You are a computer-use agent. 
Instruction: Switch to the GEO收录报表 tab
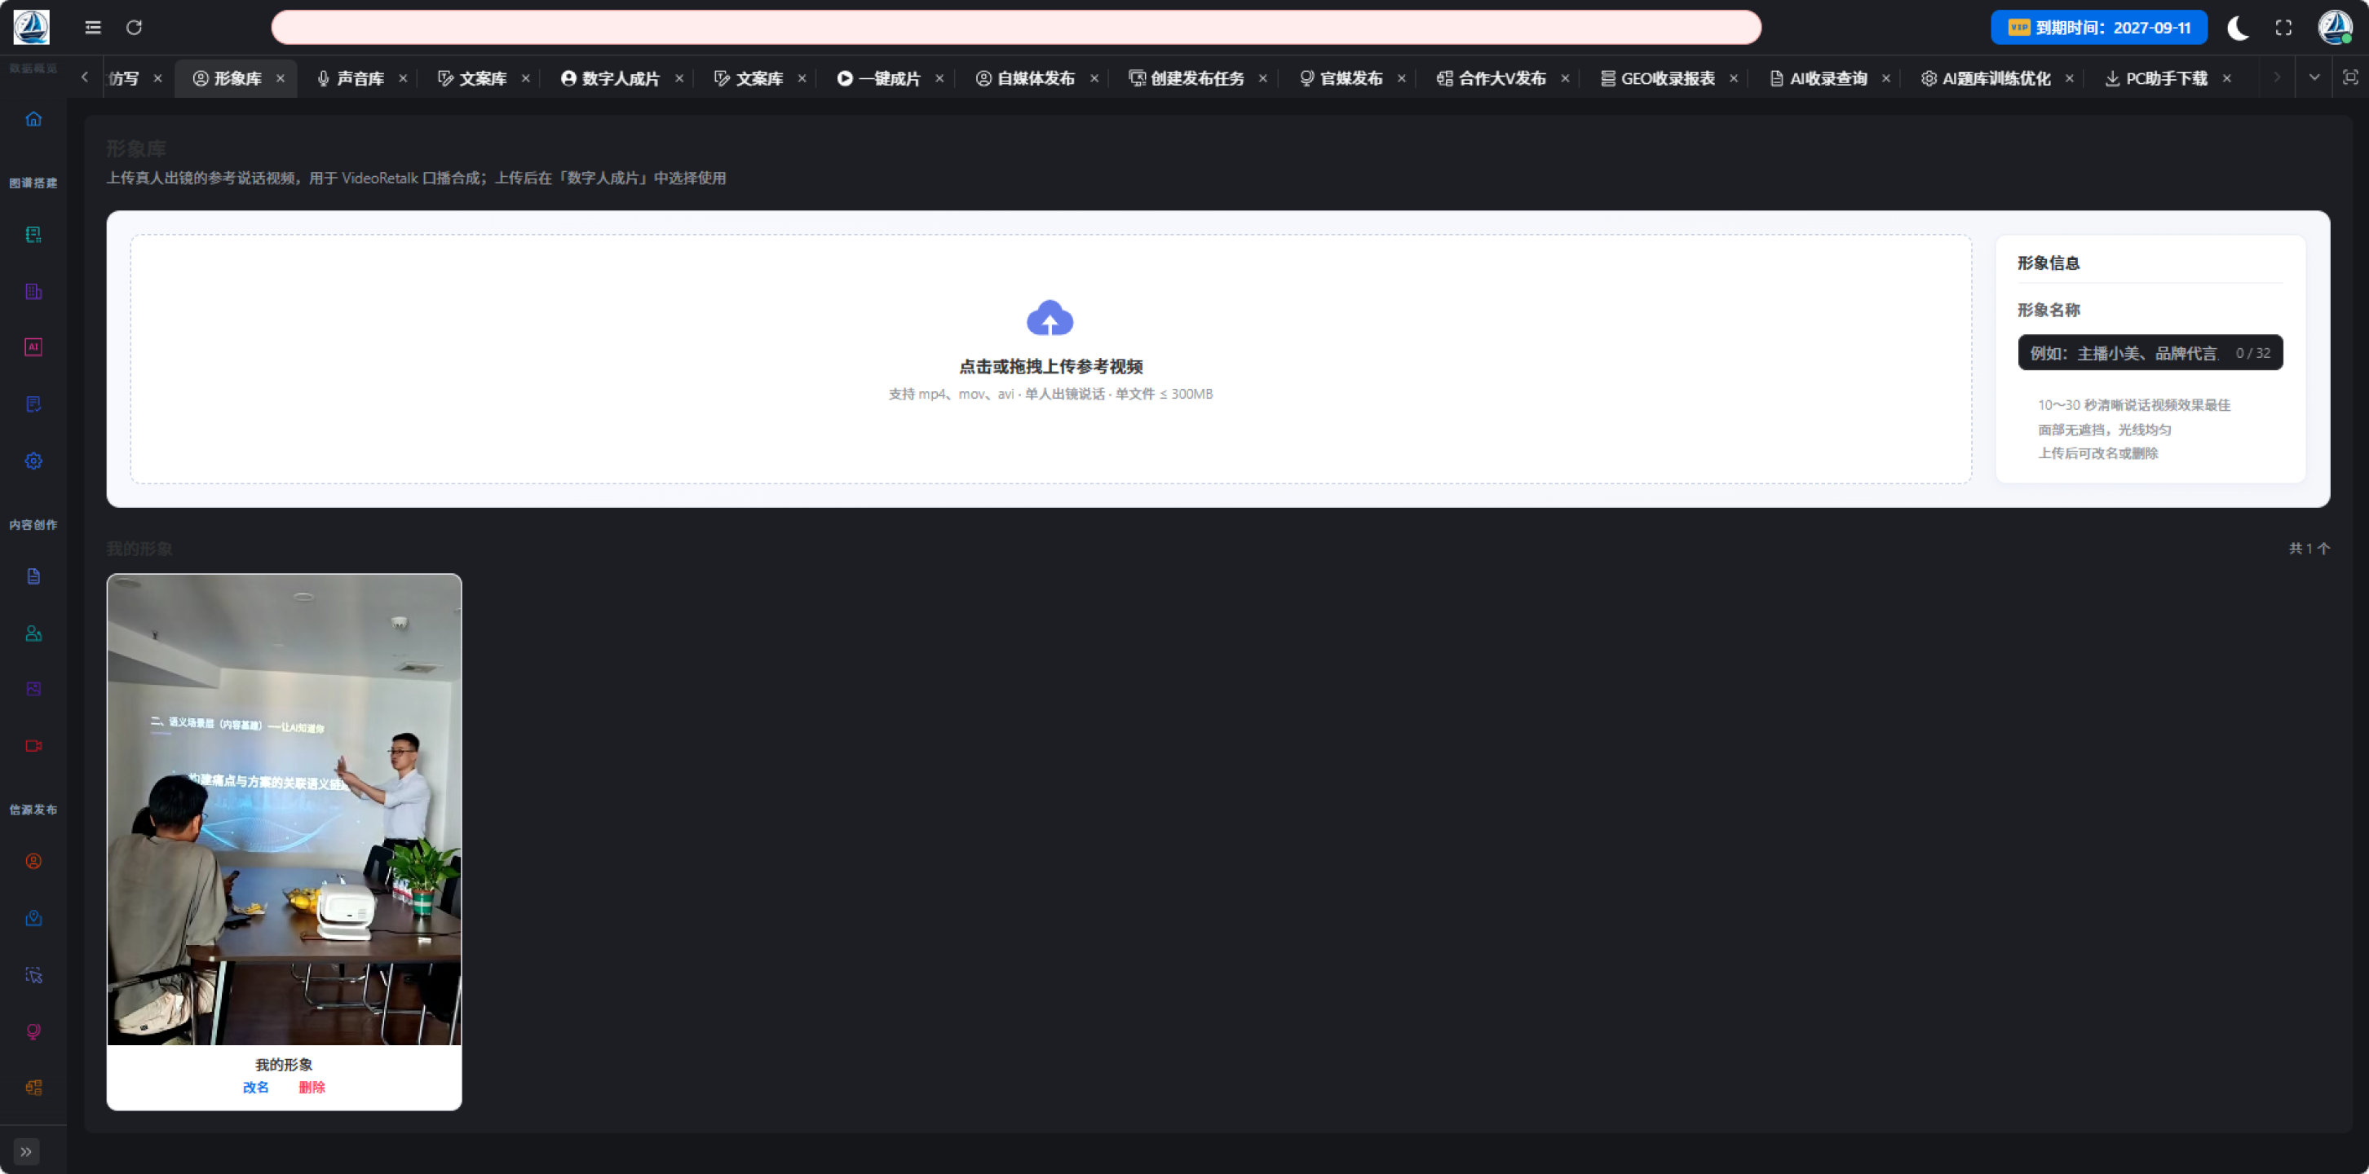[1657, 78]
